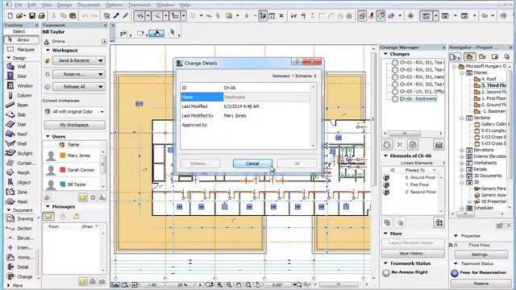
Task: Choose the Door tool
Action: pos(21,76)
